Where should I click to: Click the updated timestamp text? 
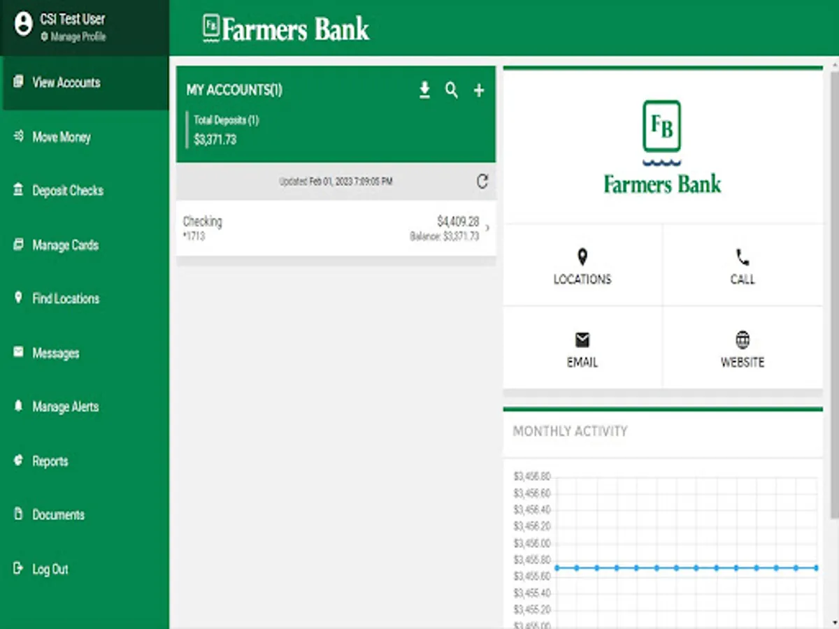click(336, 182)
